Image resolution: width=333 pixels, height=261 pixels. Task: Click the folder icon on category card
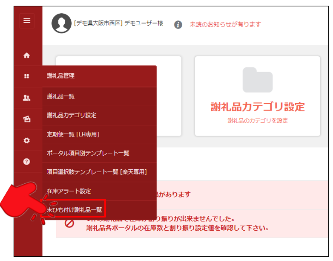[257, 80]
